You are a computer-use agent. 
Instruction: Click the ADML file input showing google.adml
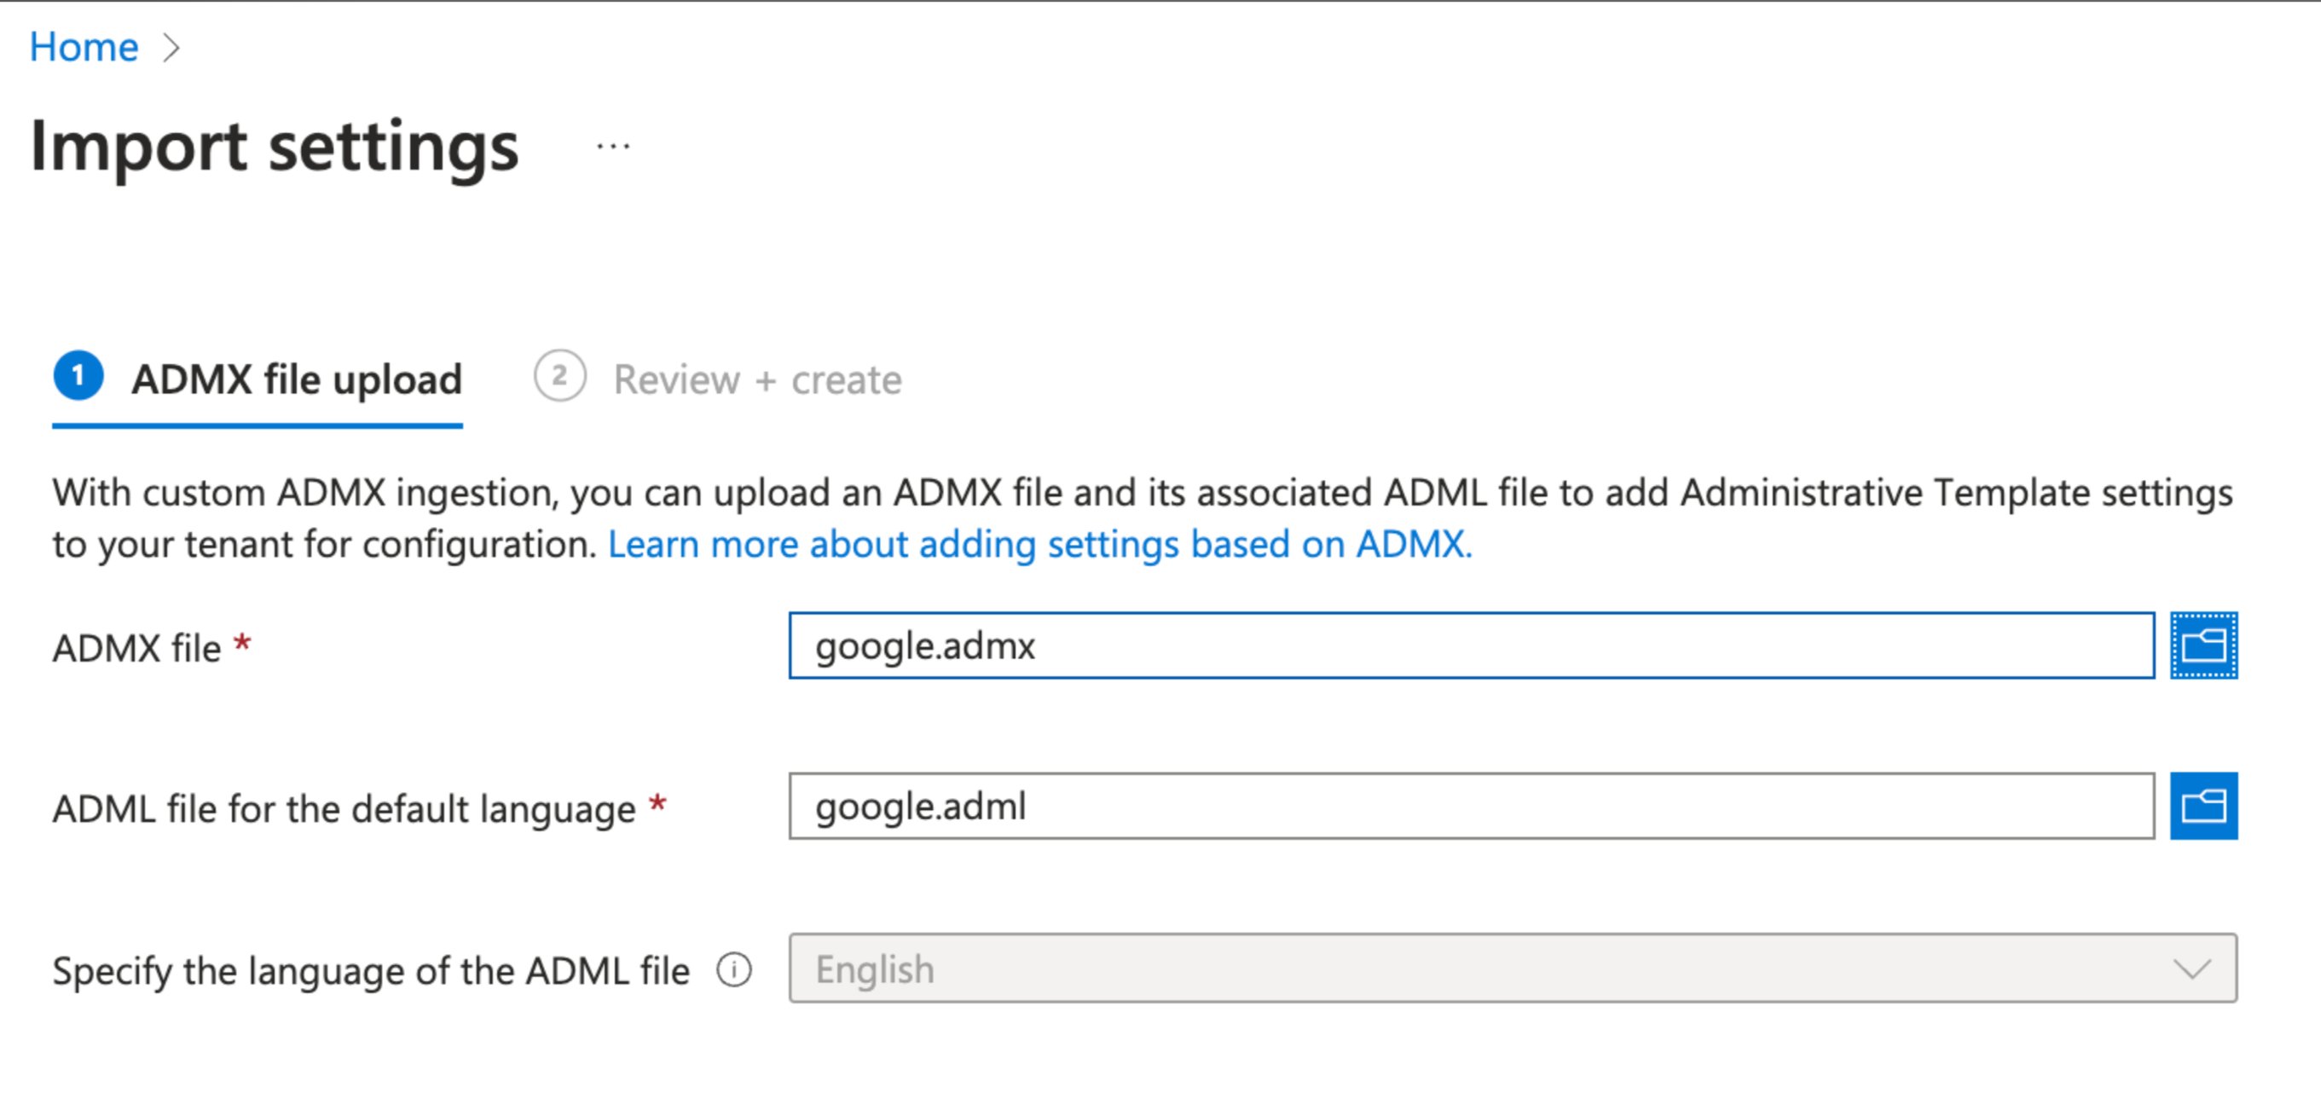(1472, 806)
